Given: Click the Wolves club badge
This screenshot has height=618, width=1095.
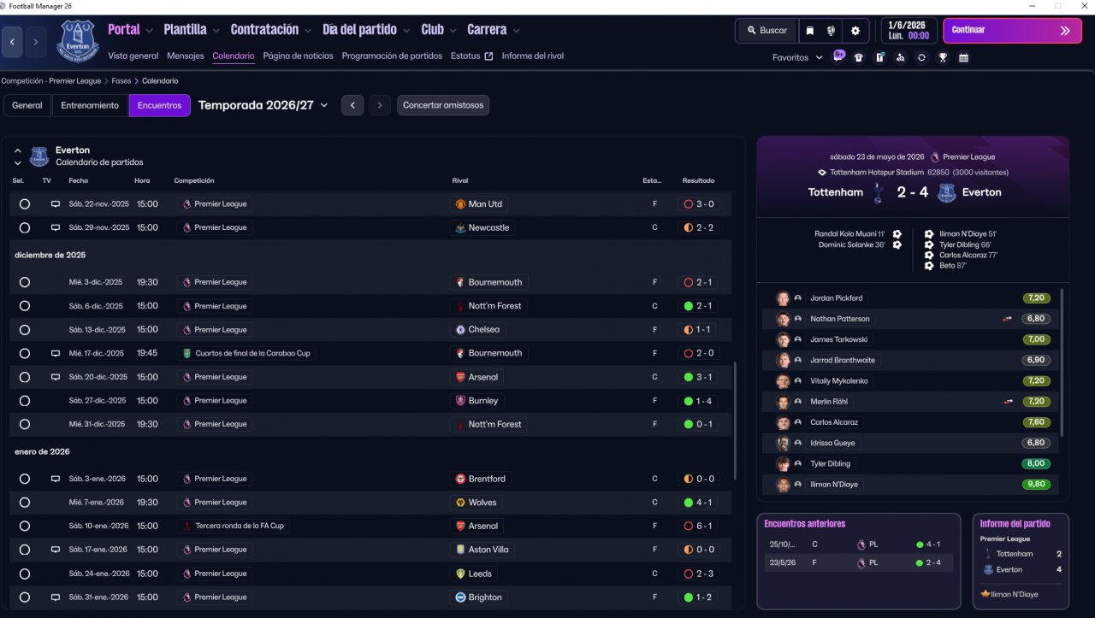Looking at the screenshot, I should point(460,503).
